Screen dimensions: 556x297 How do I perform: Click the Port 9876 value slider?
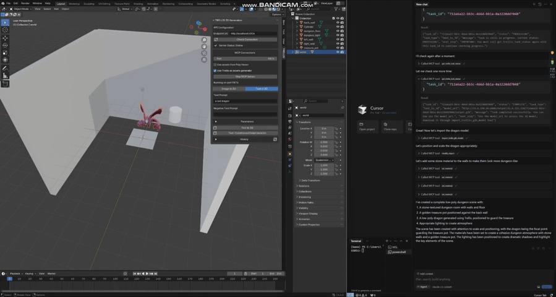[245, 59]
